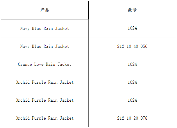Image resolution: width=177 pixels, height=128 pixels.
Task: Select the Orange Love Rain Jacket cell
Action: pos(44,64)
